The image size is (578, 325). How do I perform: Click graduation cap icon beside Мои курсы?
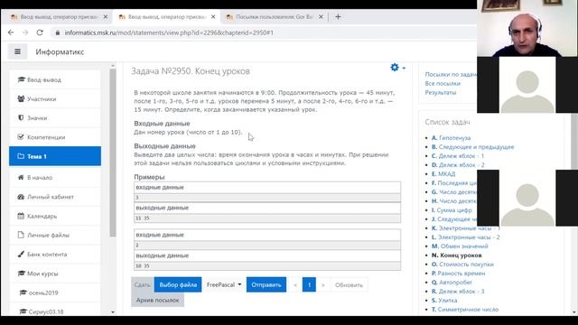tap(21, 274)
